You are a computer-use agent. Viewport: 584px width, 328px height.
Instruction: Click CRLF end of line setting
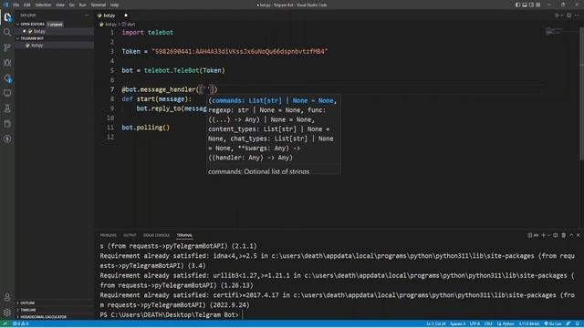point(488,324)
